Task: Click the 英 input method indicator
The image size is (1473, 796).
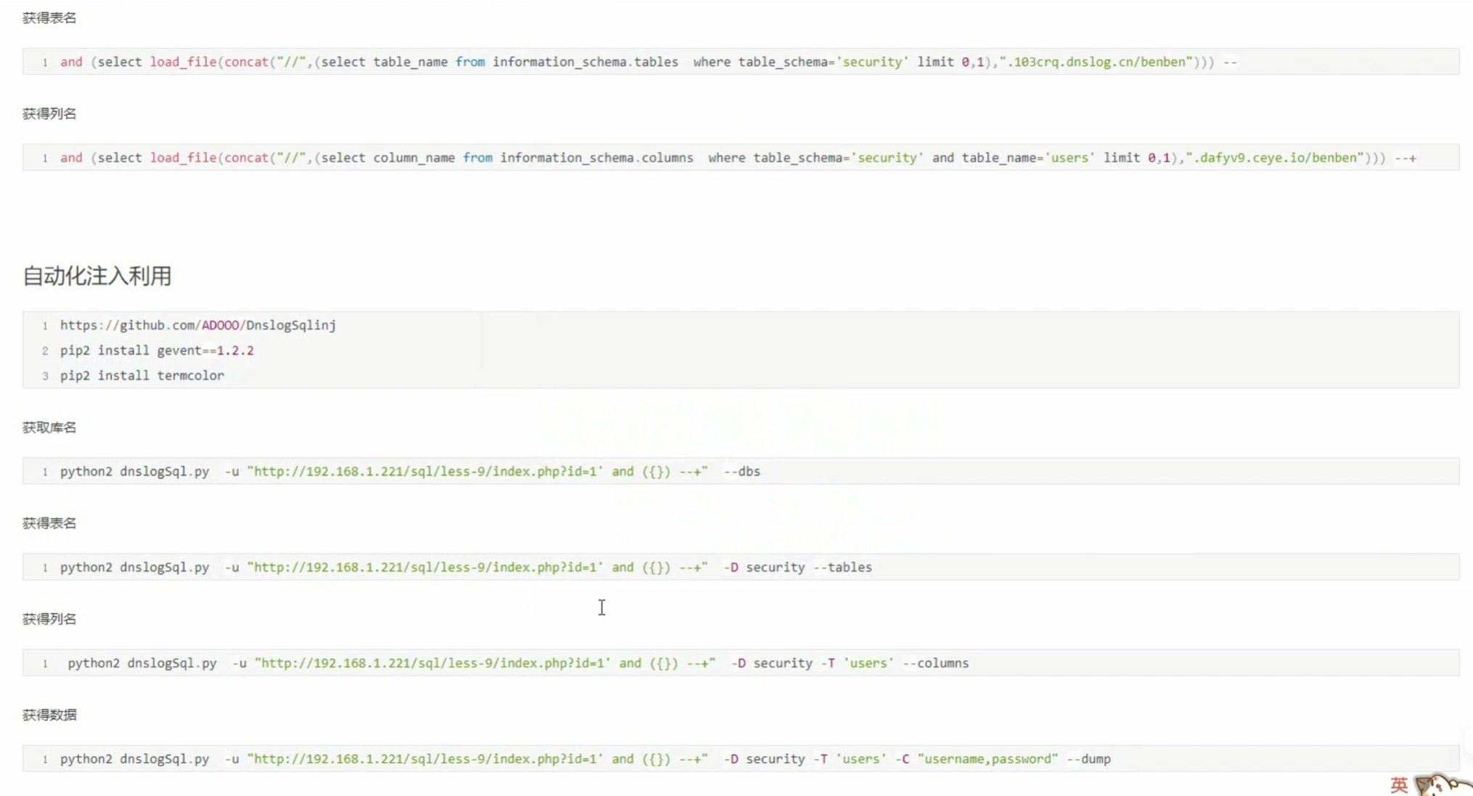Action: tap(1398, 784)
